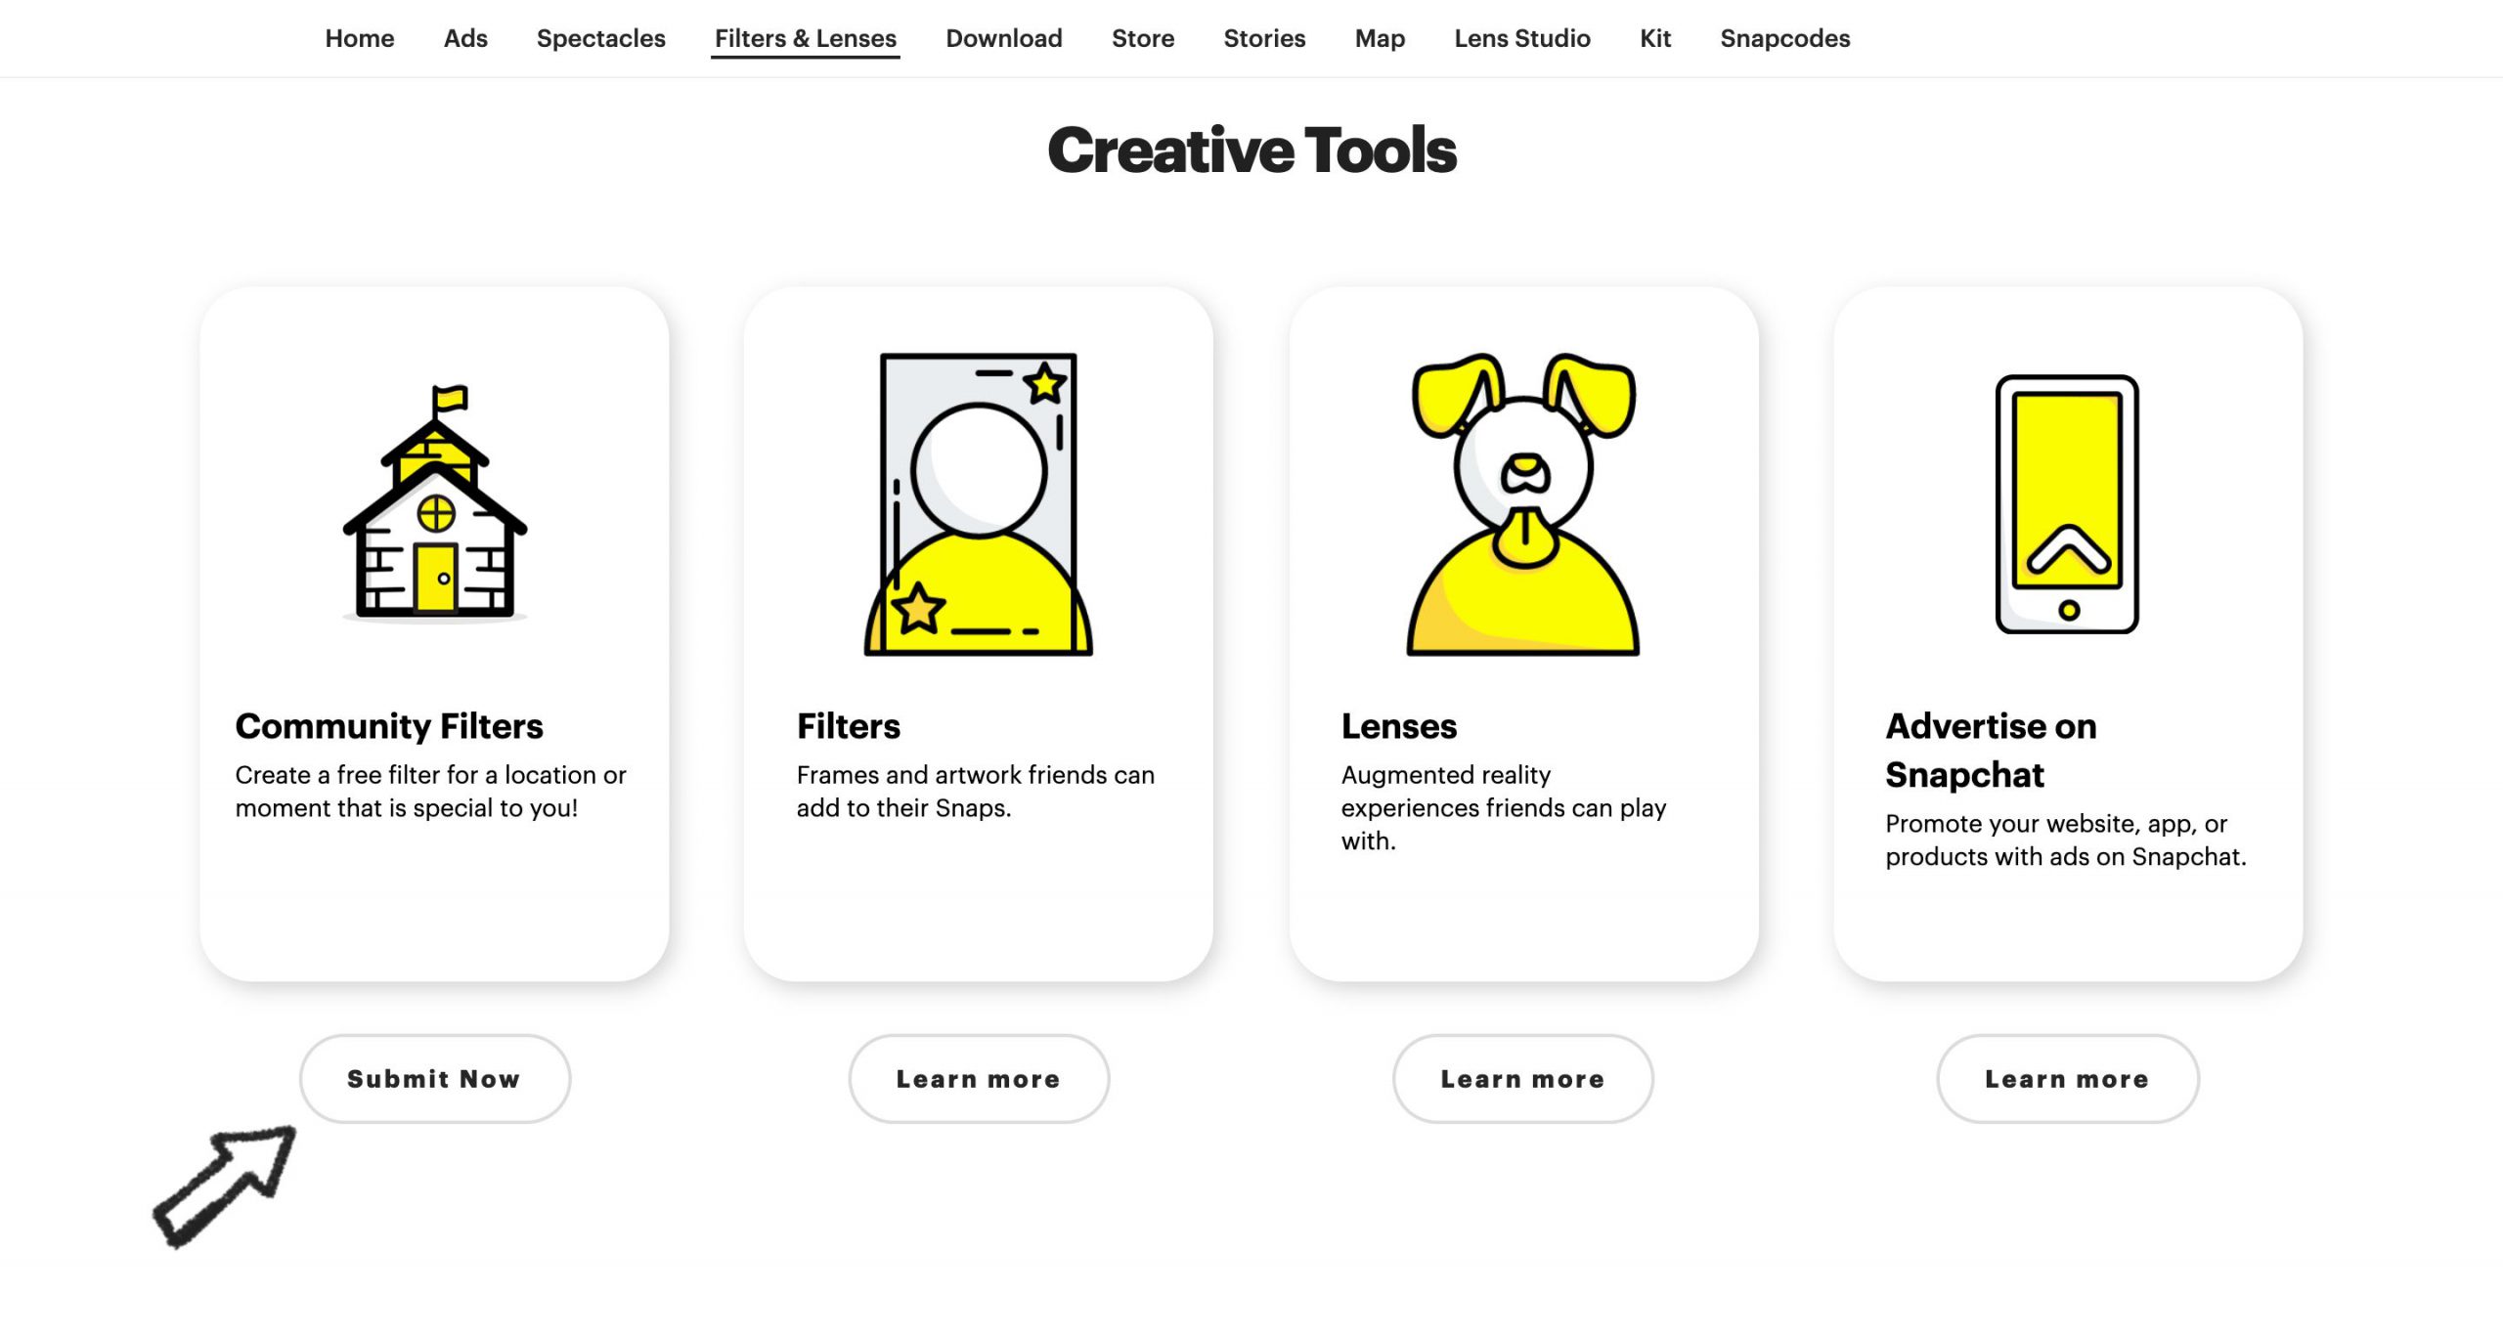Open the Home nav item

pos(359,38)
